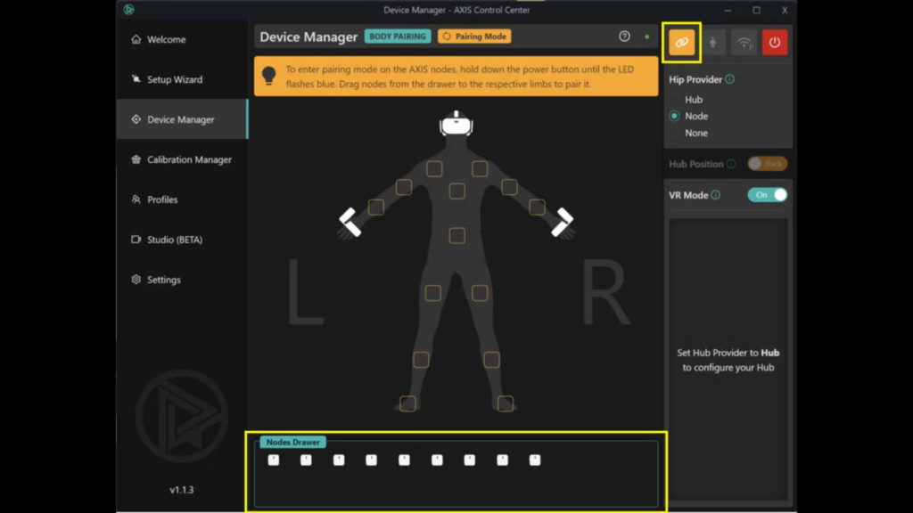Click the body pose figure icon

[x=712, y=42]
